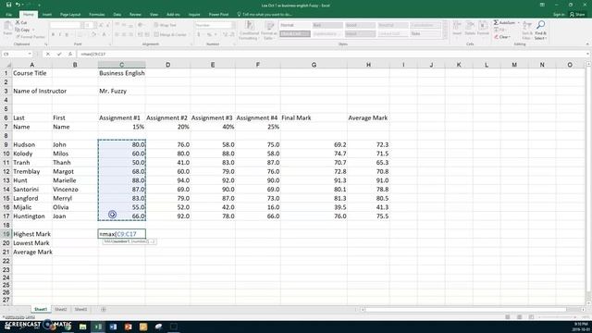The height and width of the screenshot is (333, 592).
Task: Click the Share button
Action: pyautogui.click(x=577, y=15)
